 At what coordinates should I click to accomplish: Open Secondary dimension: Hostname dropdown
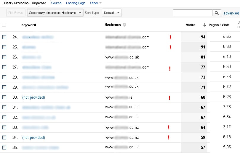pos(55,13)
